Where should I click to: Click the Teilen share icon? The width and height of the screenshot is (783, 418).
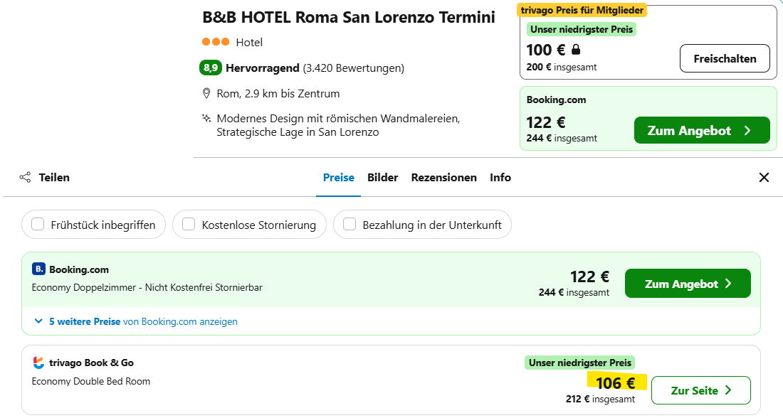(x=25, y=177)
